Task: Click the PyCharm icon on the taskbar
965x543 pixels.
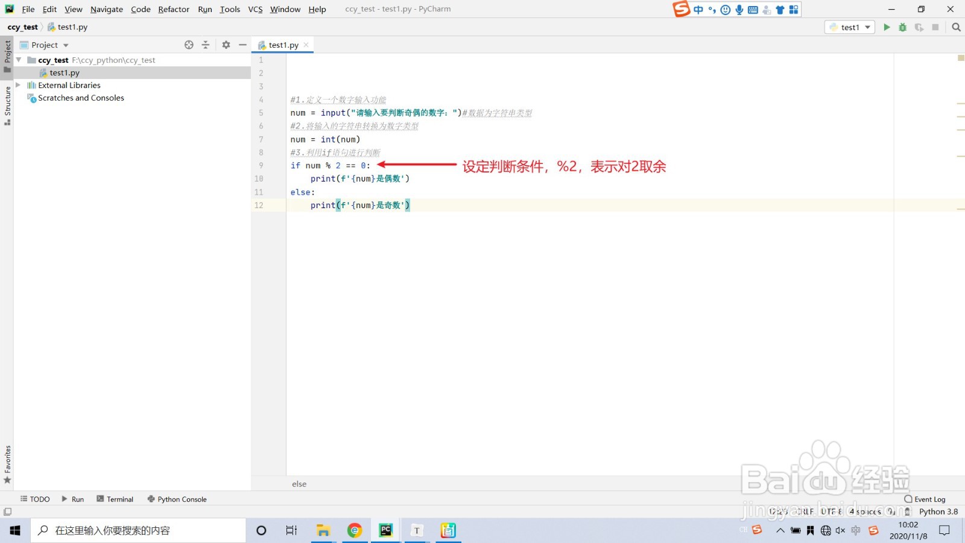Action: (x=386, y=530)
